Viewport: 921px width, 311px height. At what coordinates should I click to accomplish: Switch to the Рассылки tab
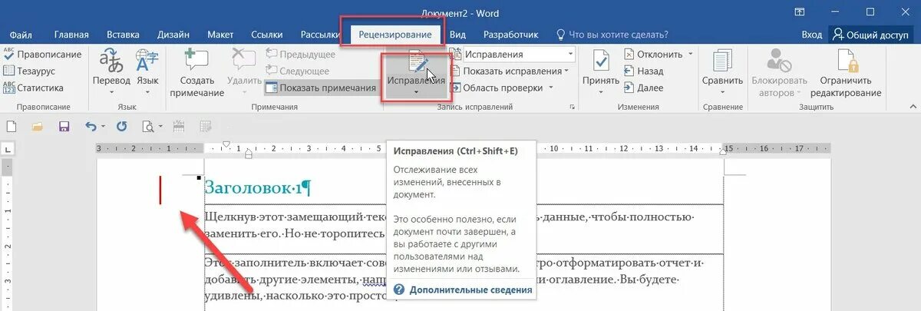[x=319, y=35]
